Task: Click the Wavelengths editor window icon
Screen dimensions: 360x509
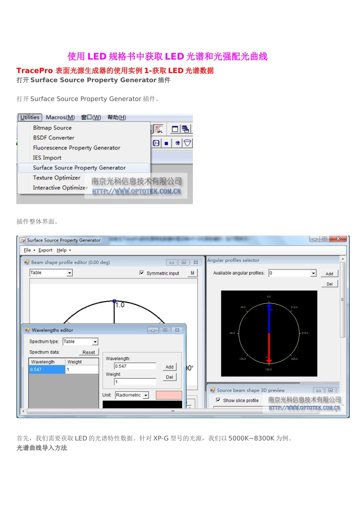Action: [27, 330]
